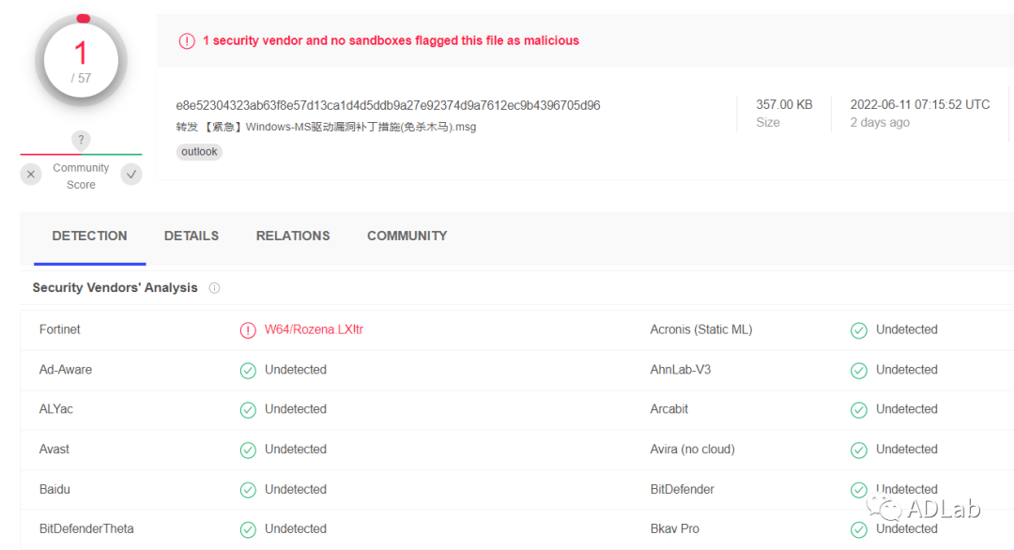Click the 1/57 detection score gauge
The image size is (1014, 550).
(x=81, y=61)
